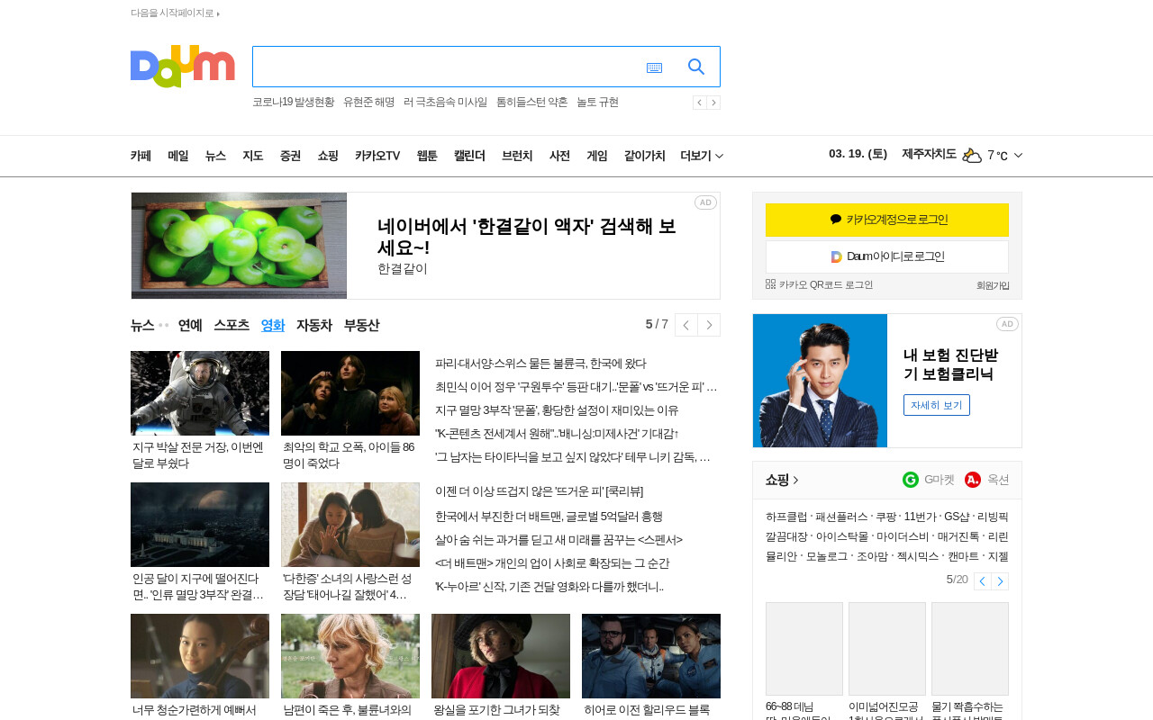Open the 지도 menu
The image size is (1153, 720).
point(253,156)
